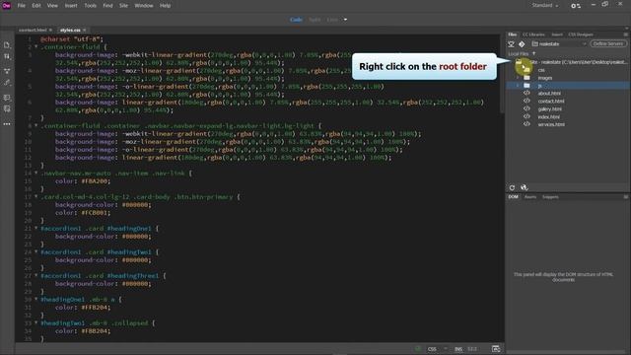Viewport: 631px width, 355px height.
Task: Click the Define Servers button
Action: [x=608, y=43]
